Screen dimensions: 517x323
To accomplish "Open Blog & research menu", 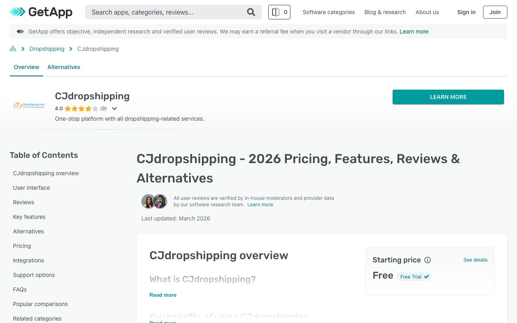I will point(385,12).
